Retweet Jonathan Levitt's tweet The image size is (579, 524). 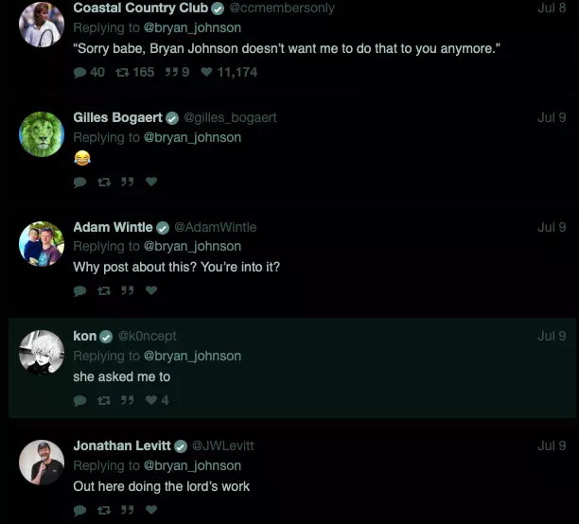[104, 511]
